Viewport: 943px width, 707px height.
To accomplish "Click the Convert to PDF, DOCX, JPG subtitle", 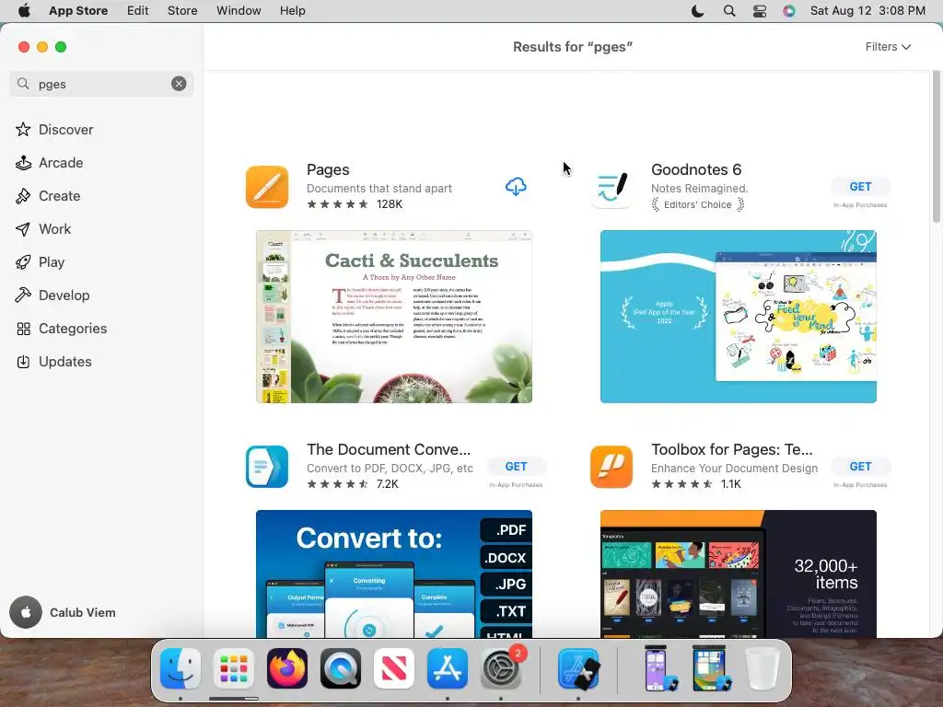I will 390,468.
